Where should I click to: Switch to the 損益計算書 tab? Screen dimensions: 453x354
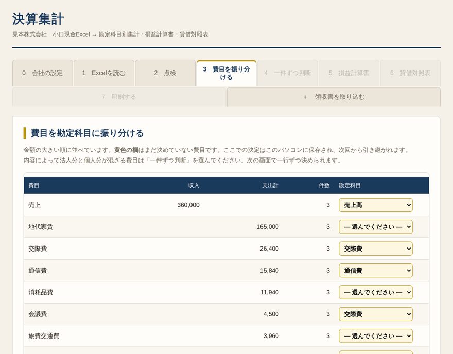tap(349, 73)
